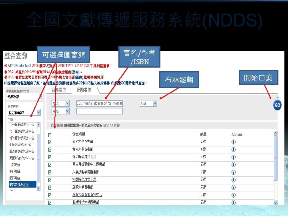Uncheck the 東華大學圖書資訊中心 checkbox
Screen dimensions: 288x216
[50, 195]
